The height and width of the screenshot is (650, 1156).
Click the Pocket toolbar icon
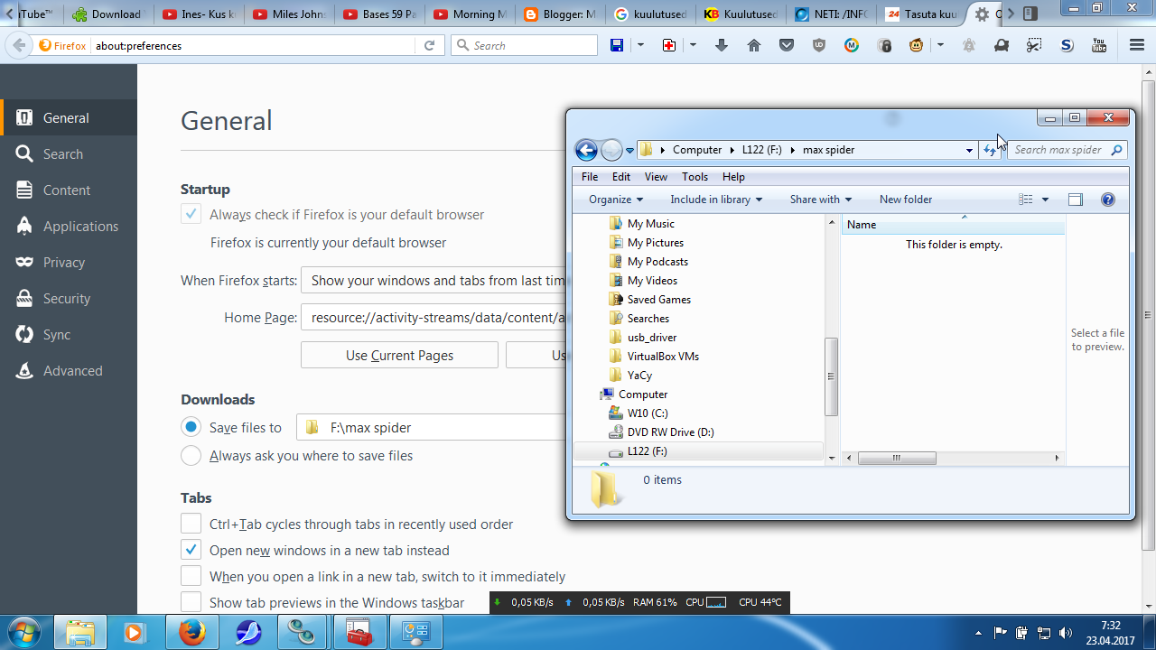(x=787, y=45)
